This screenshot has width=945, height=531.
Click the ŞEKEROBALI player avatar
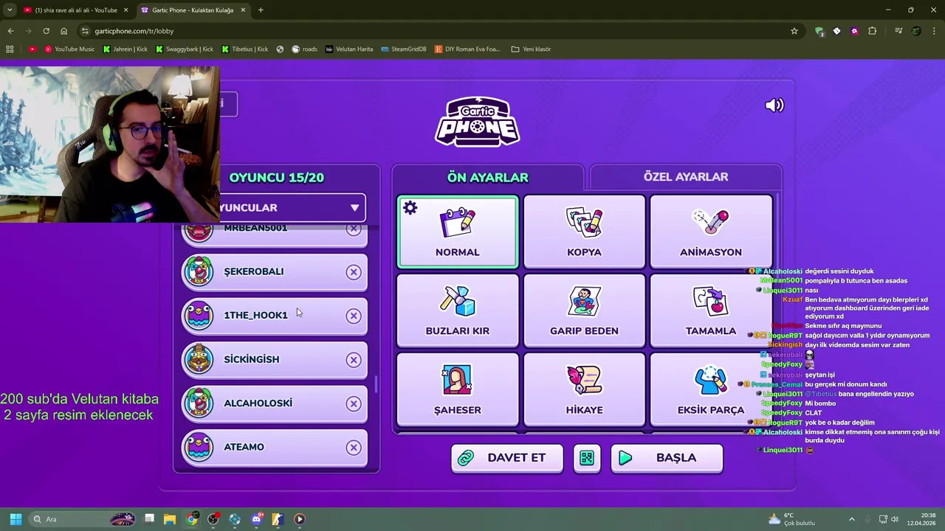(199, 271)
